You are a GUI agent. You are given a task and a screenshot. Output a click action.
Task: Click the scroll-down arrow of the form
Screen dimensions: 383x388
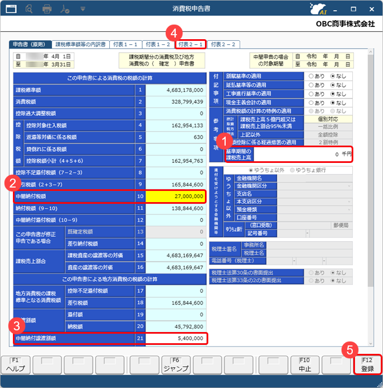[370, 344]
